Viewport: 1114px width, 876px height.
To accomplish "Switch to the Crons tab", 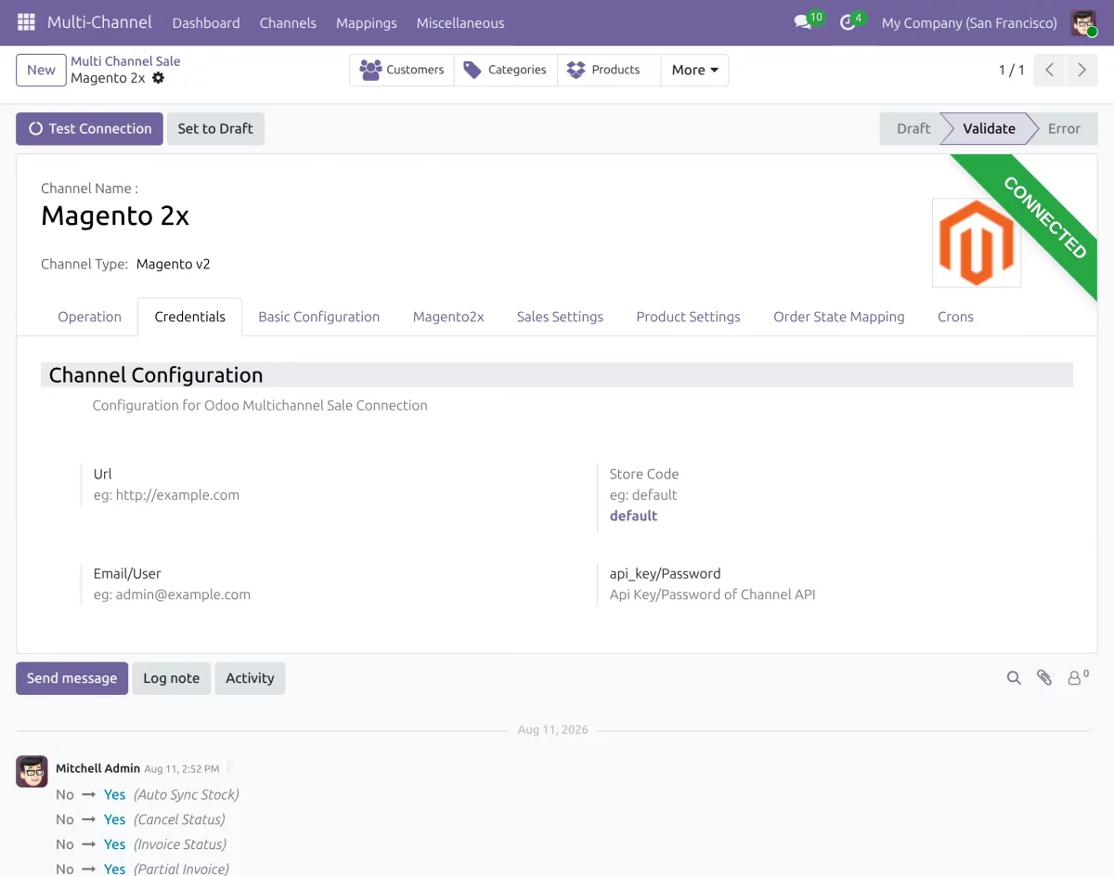I will (955, 317).
